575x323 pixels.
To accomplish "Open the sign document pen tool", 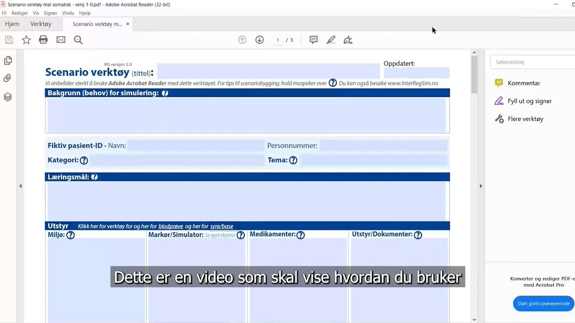I will 348,40.
